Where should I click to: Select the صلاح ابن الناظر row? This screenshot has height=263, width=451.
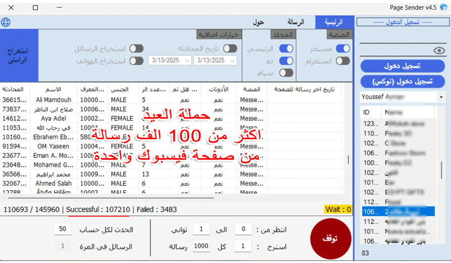171,109
